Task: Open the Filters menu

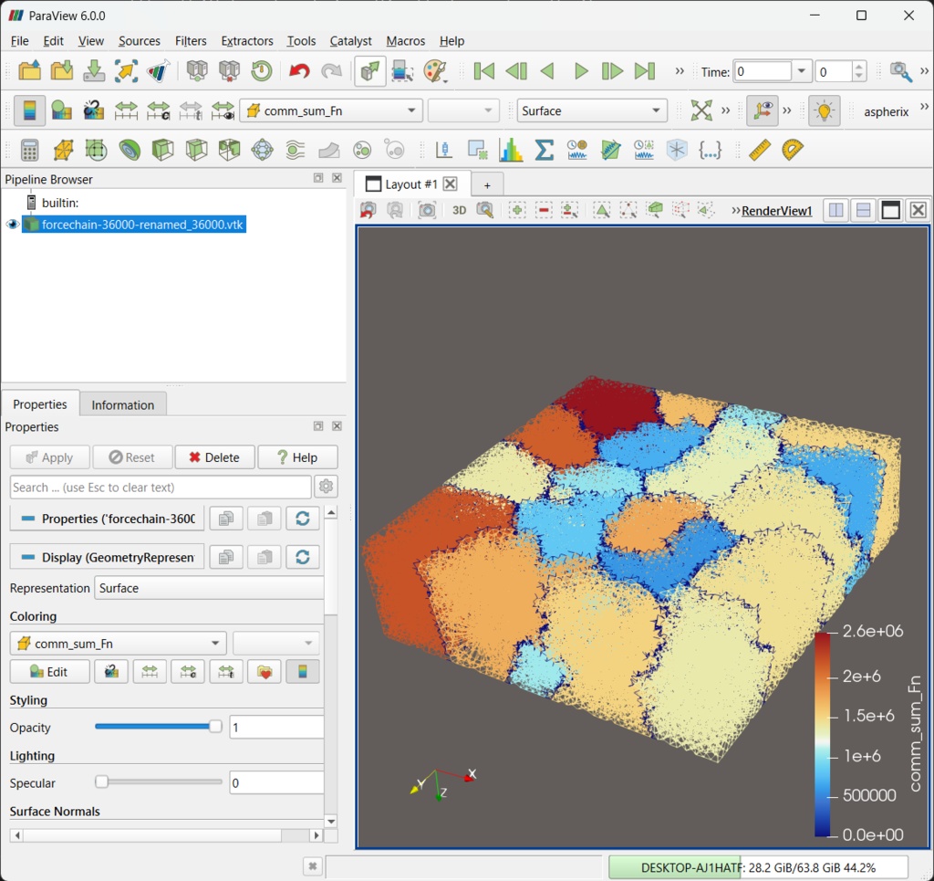Action: point(191,41)
